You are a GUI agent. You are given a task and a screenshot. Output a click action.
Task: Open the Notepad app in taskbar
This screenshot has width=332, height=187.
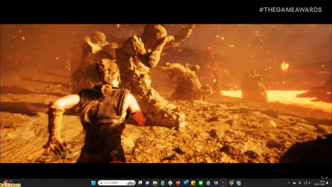pos(163,183)
